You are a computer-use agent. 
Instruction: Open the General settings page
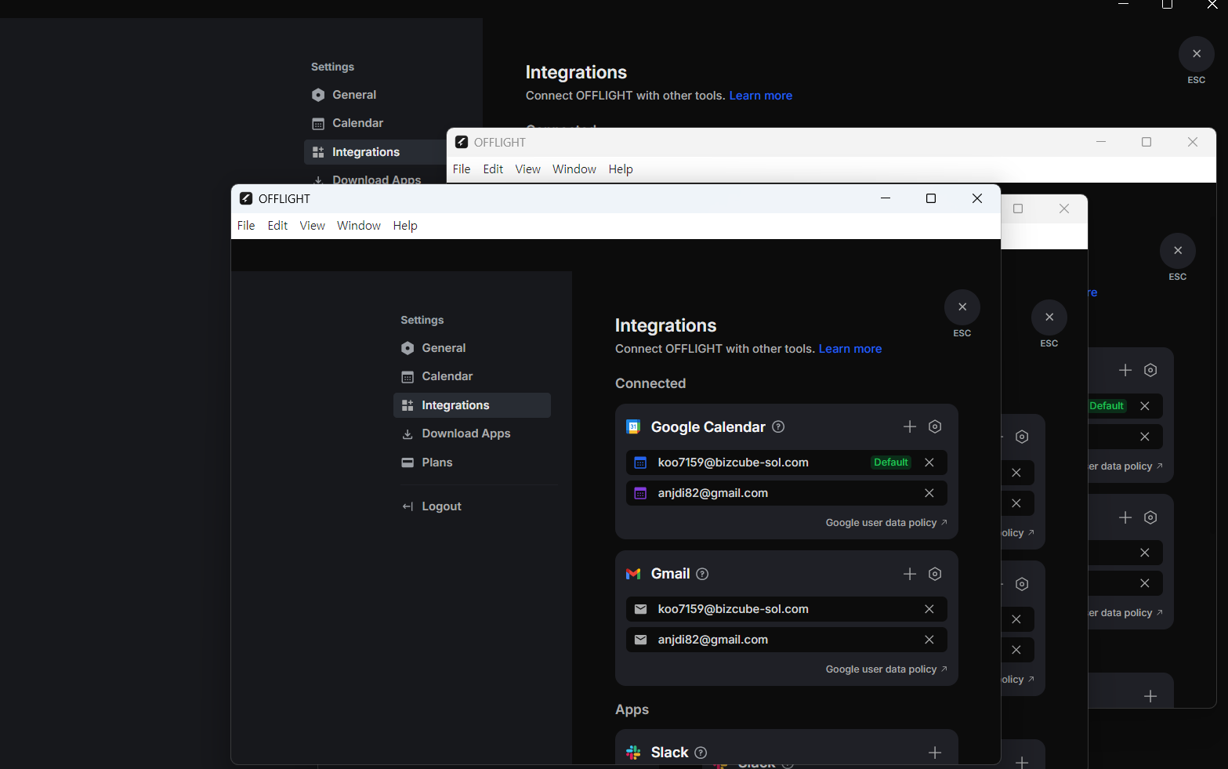coord(444,348)
